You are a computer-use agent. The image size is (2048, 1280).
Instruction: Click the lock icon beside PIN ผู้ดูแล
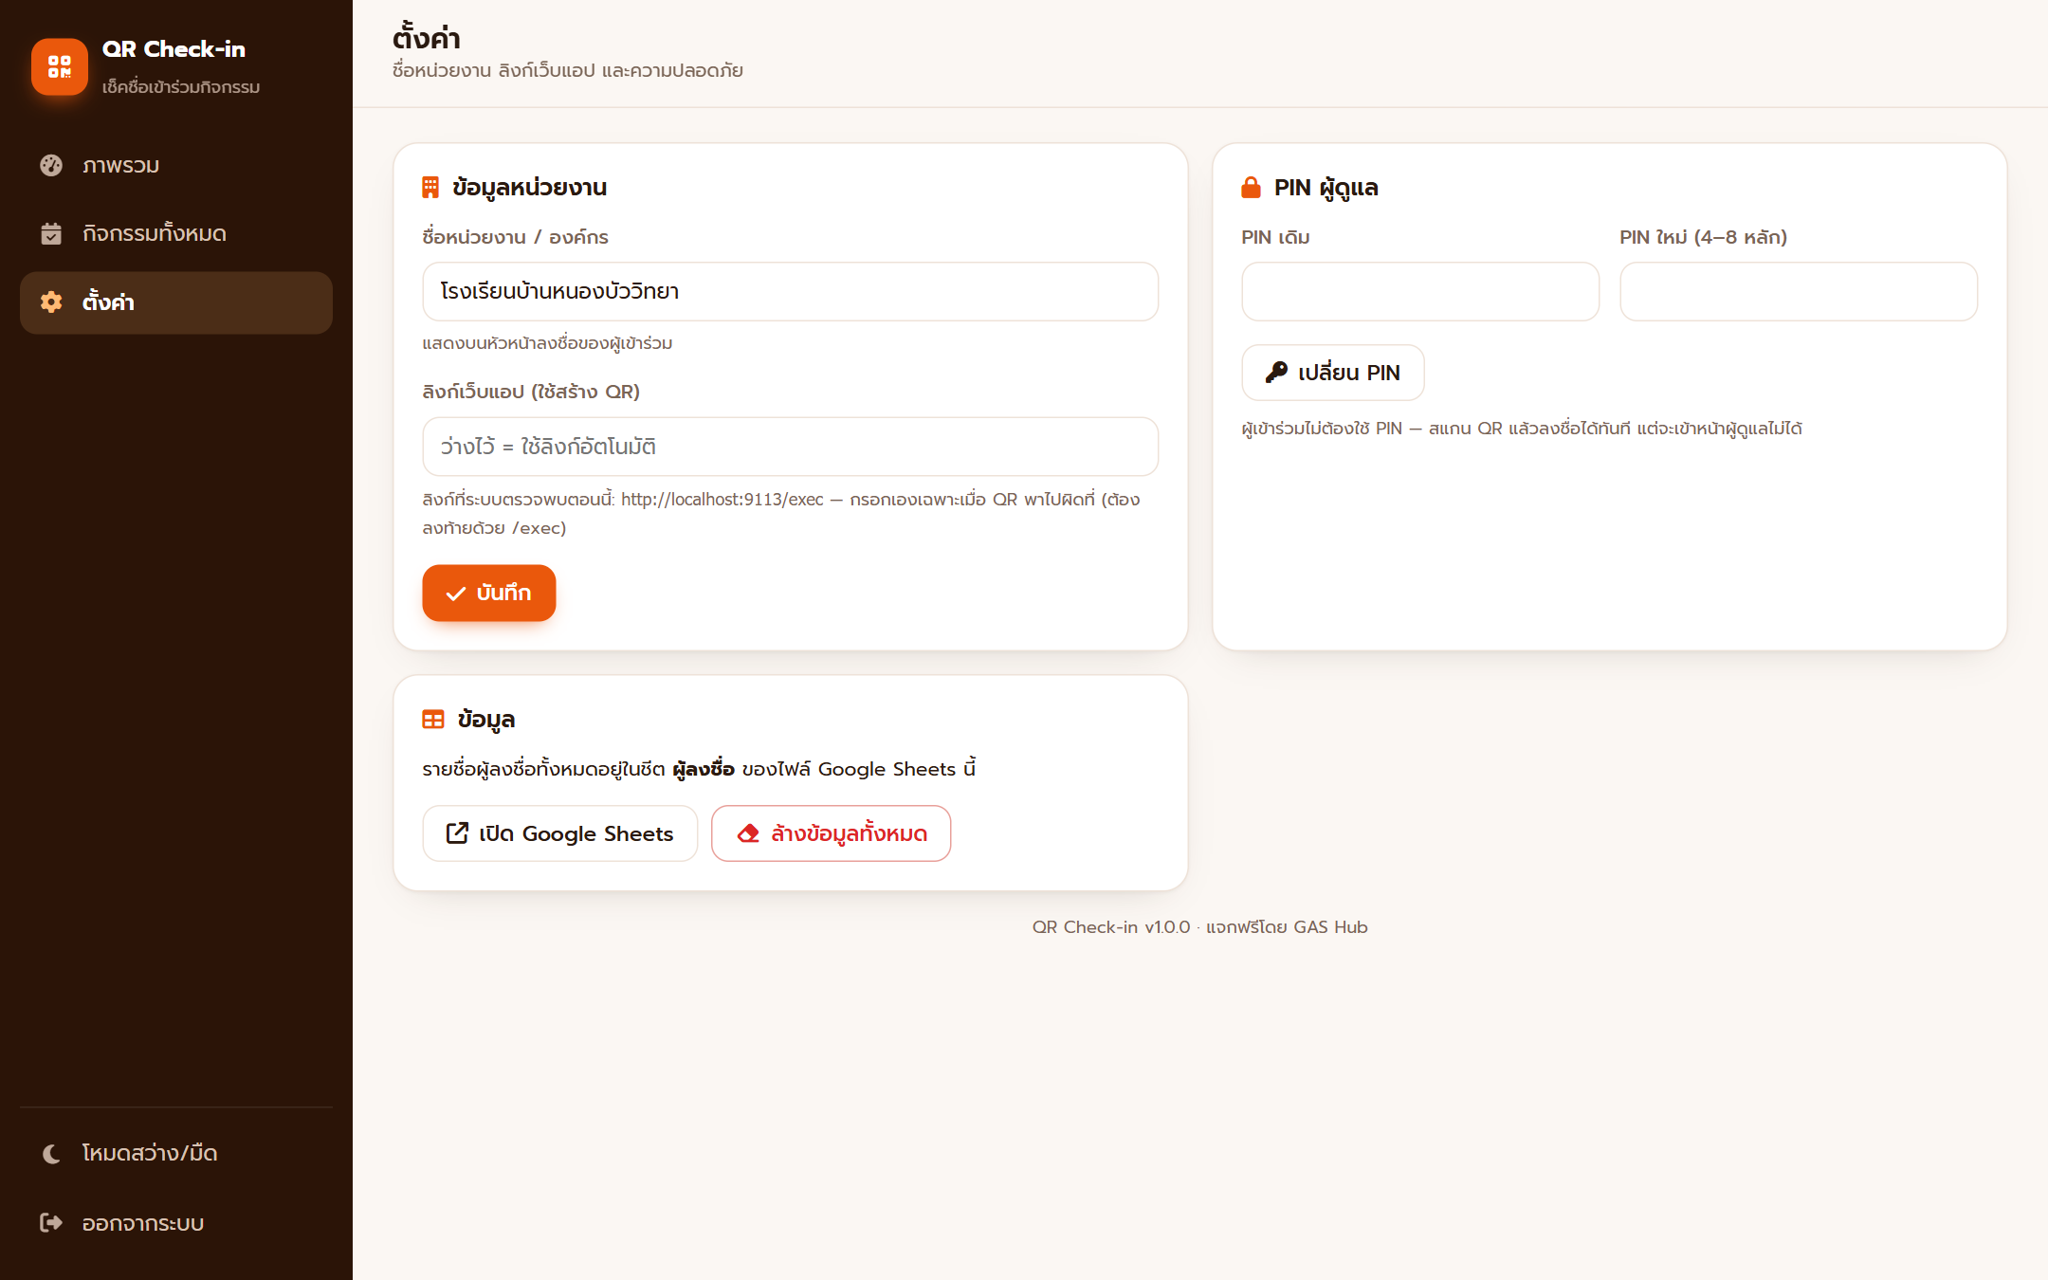(1251, 187)
